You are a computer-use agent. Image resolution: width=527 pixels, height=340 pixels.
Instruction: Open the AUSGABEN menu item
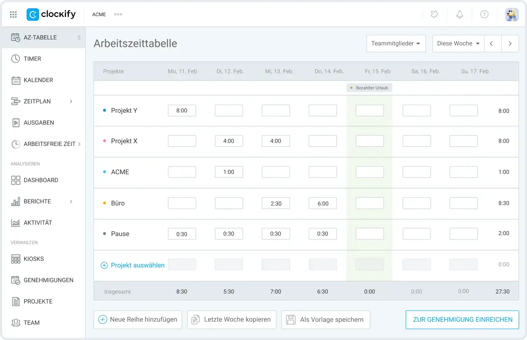[44, 123]
